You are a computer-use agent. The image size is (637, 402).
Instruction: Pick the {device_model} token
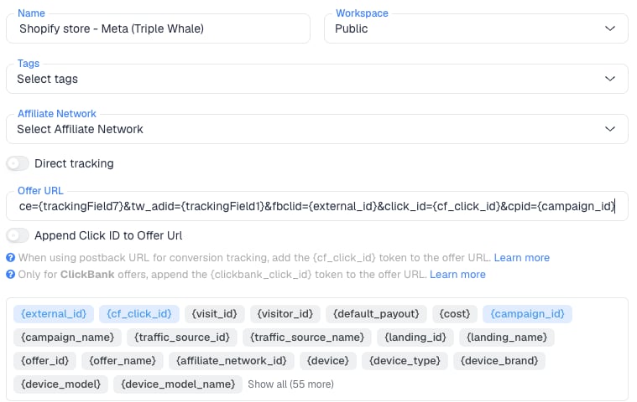click(60, 384)
